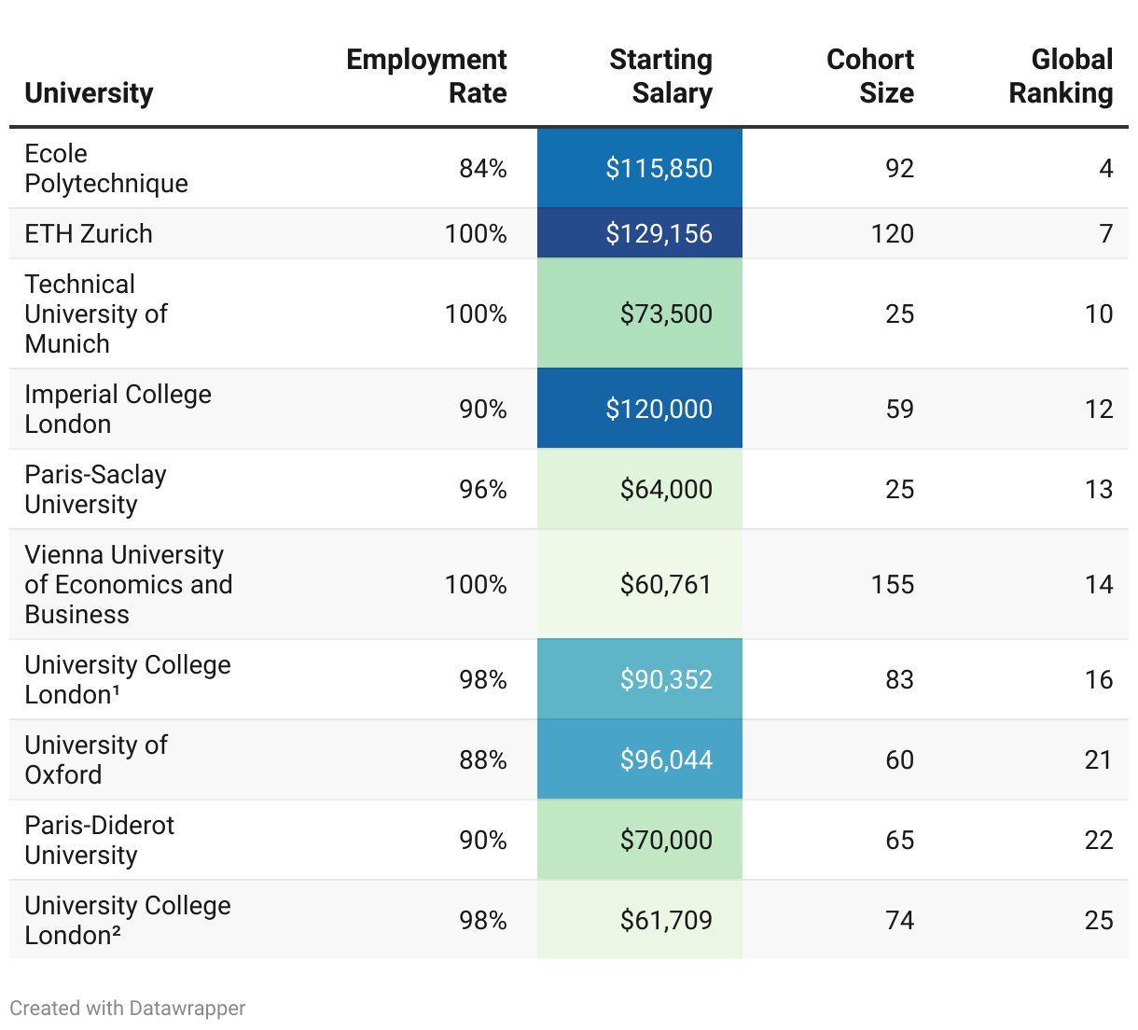This screenshot has width=1138, height=1030.
Task: Click the global ranking value 25
Action: 1098,920
